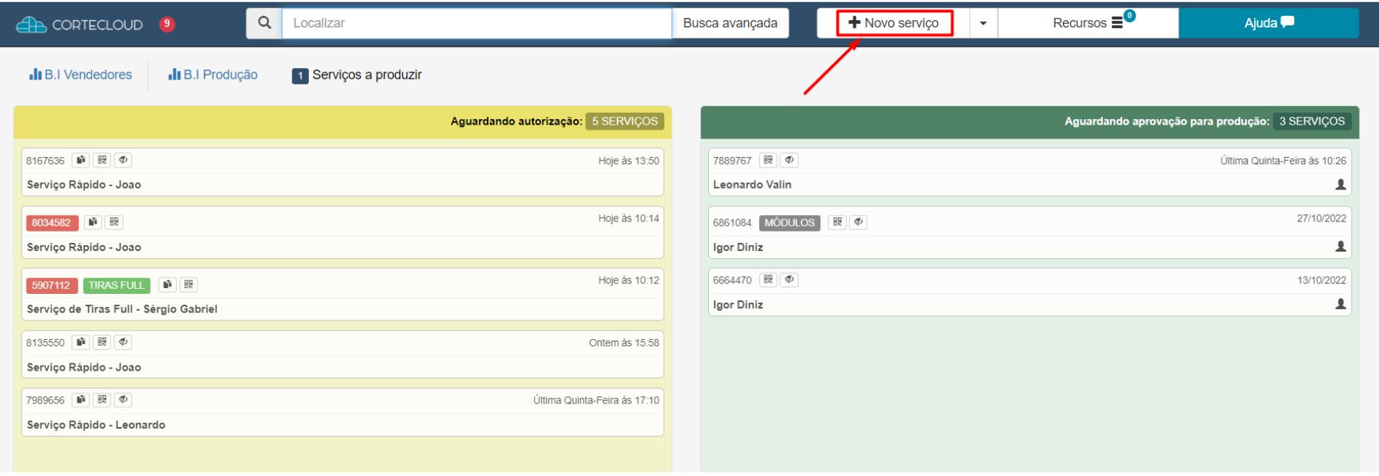Click the Última Quinta-Feira às 10:26 timestamp
Viewport: 1379px width, 476px height.
pos(1283,161)
